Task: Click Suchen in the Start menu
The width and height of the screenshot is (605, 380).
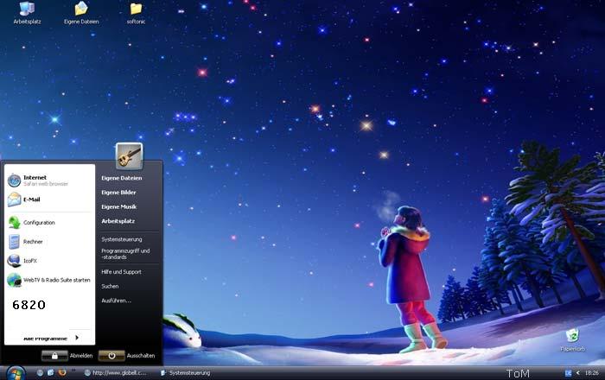Action: (110, 286)
